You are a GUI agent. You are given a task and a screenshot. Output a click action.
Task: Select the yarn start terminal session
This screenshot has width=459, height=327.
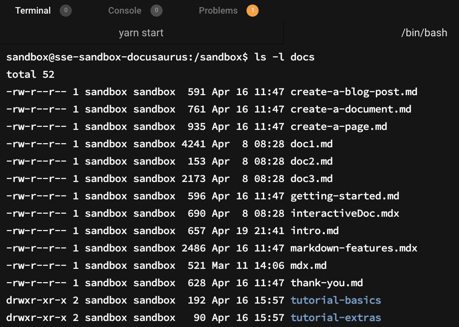[x=141, y=33]
